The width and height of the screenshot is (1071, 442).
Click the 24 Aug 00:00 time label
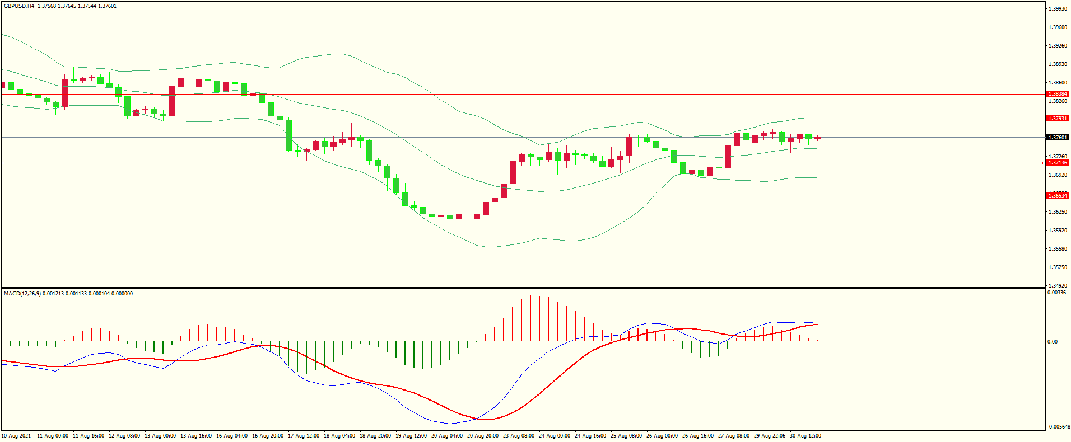point(555,436)
